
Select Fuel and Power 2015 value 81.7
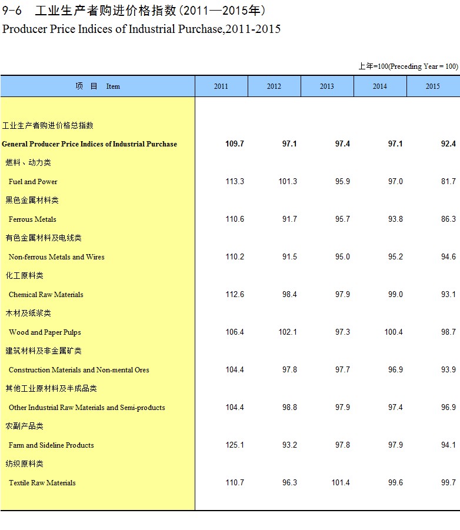(x=448, y=182)
